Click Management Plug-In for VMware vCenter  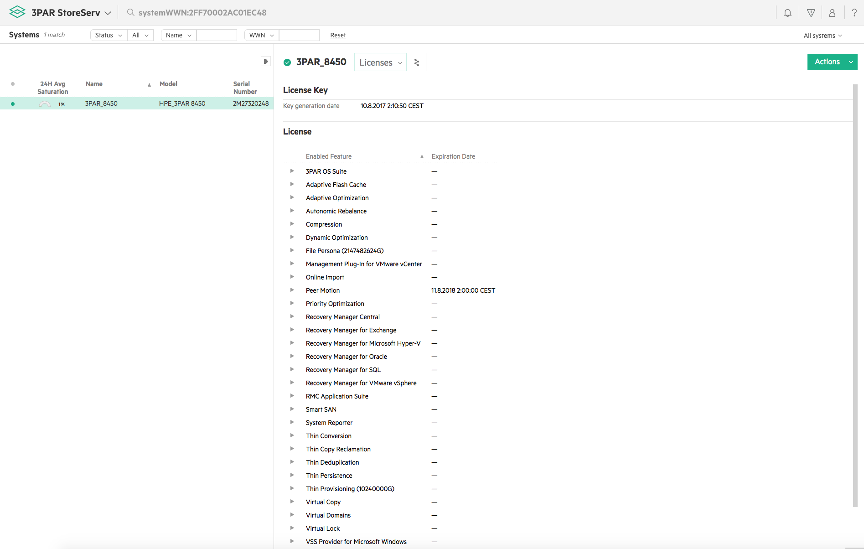click(364, 264)
